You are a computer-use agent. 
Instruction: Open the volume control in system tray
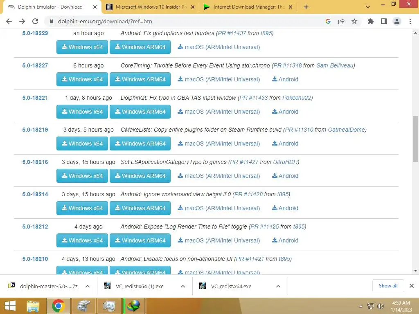(380, 306)
